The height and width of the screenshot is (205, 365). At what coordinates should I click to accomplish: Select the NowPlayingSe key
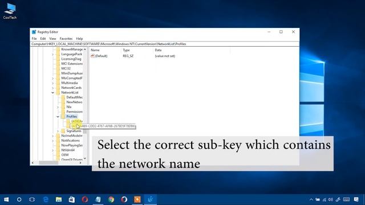[x=72, y=145]
